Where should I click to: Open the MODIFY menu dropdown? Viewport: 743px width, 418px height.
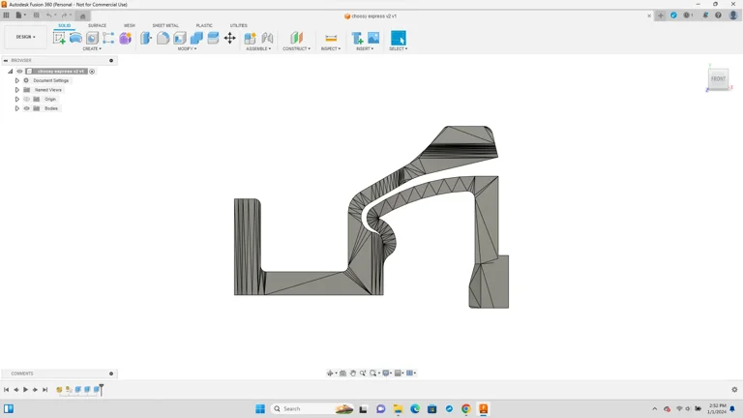click(187, 48)
